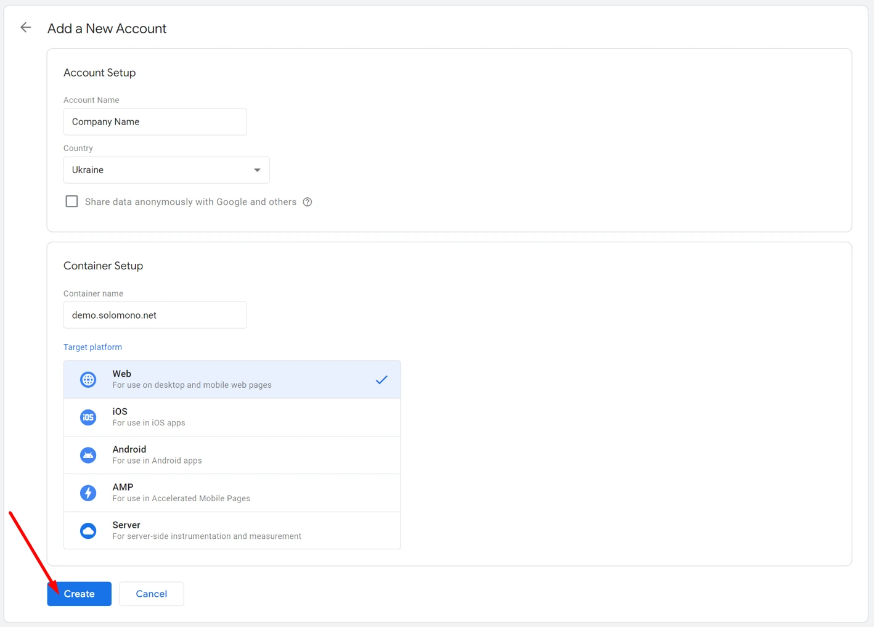Pick 'For use in Accelerated Mobile Pages'
Screen dimensions: 874x627
click(x=181, y=498)
